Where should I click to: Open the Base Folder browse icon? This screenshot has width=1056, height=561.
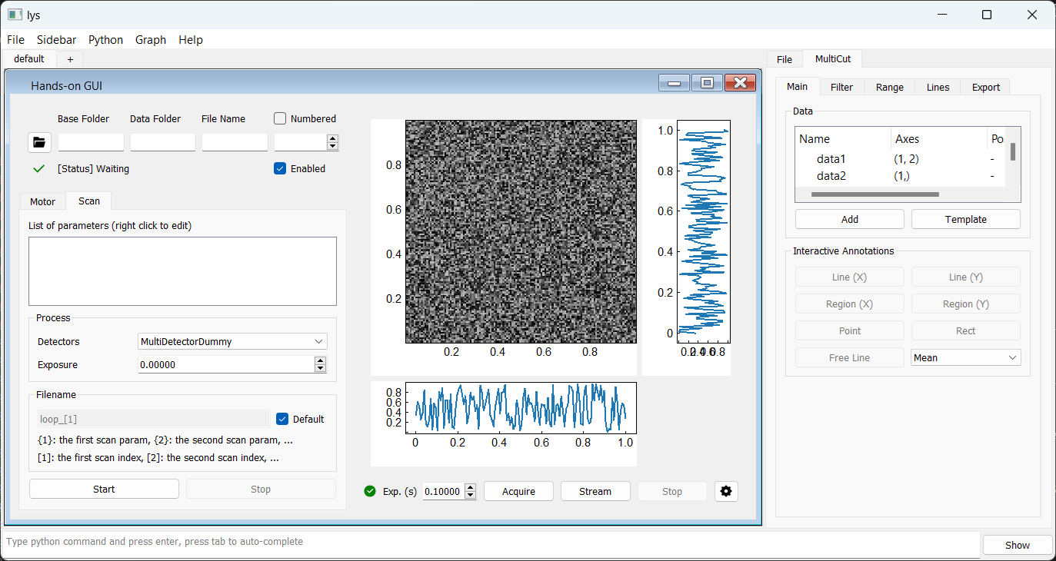[39, 142]
